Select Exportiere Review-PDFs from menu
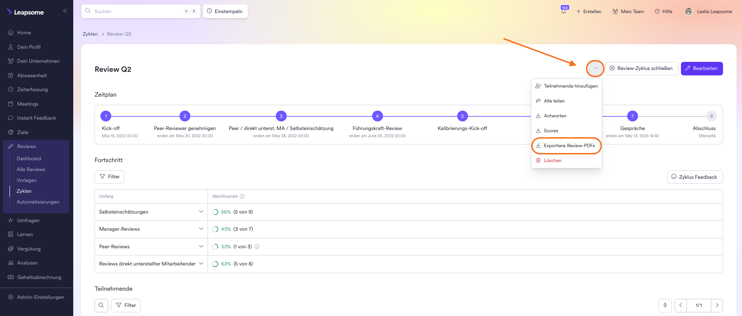Image resolution: width=742 pixels, height=316 pixels. click(569, 146)
